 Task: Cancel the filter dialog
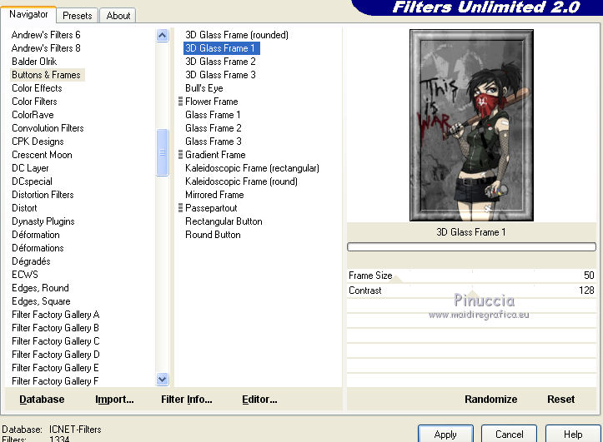509,434
